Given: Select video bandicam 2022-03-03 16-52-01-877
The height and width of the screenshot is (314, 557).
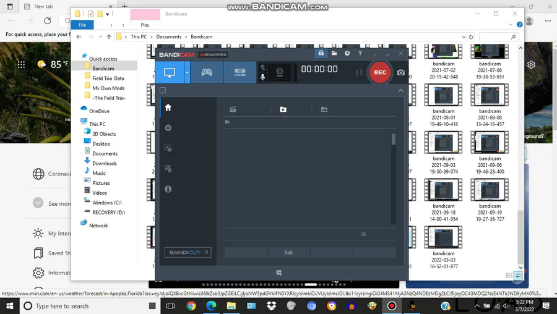Looking at the screenshot, I should coord(443,248).
